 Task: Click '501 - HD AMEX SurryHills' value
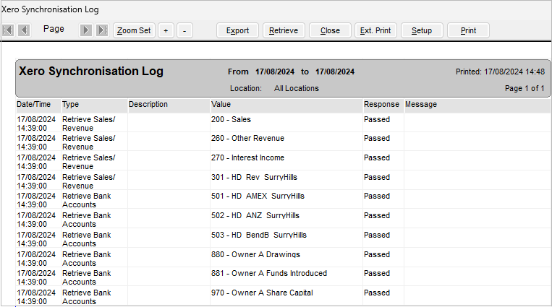[x=258, y=196]
